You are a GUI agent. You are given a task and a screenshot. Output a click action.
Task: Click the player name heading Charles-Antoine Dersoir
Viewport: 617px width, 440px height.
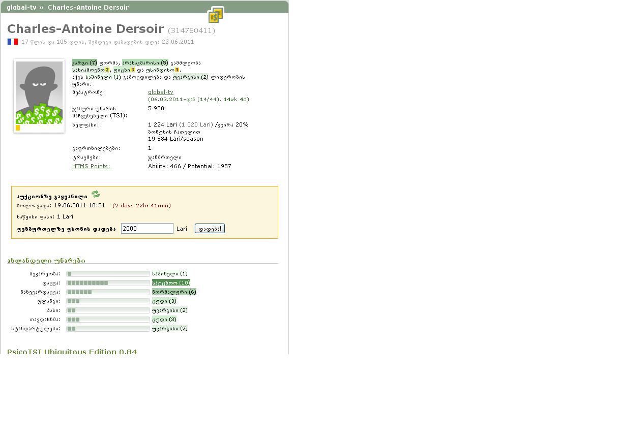coord(85,29)
